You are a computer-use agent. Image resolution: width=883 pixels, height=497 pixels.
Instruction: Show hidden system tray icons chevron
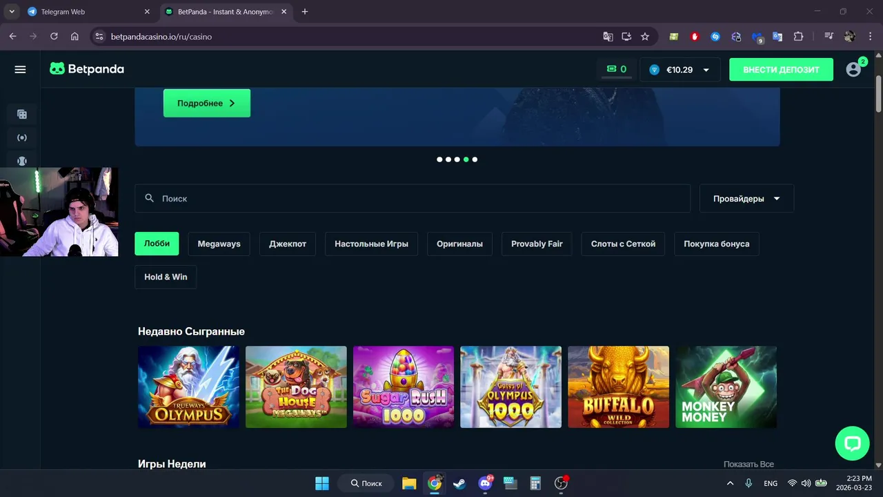click(x=730, y=483)
